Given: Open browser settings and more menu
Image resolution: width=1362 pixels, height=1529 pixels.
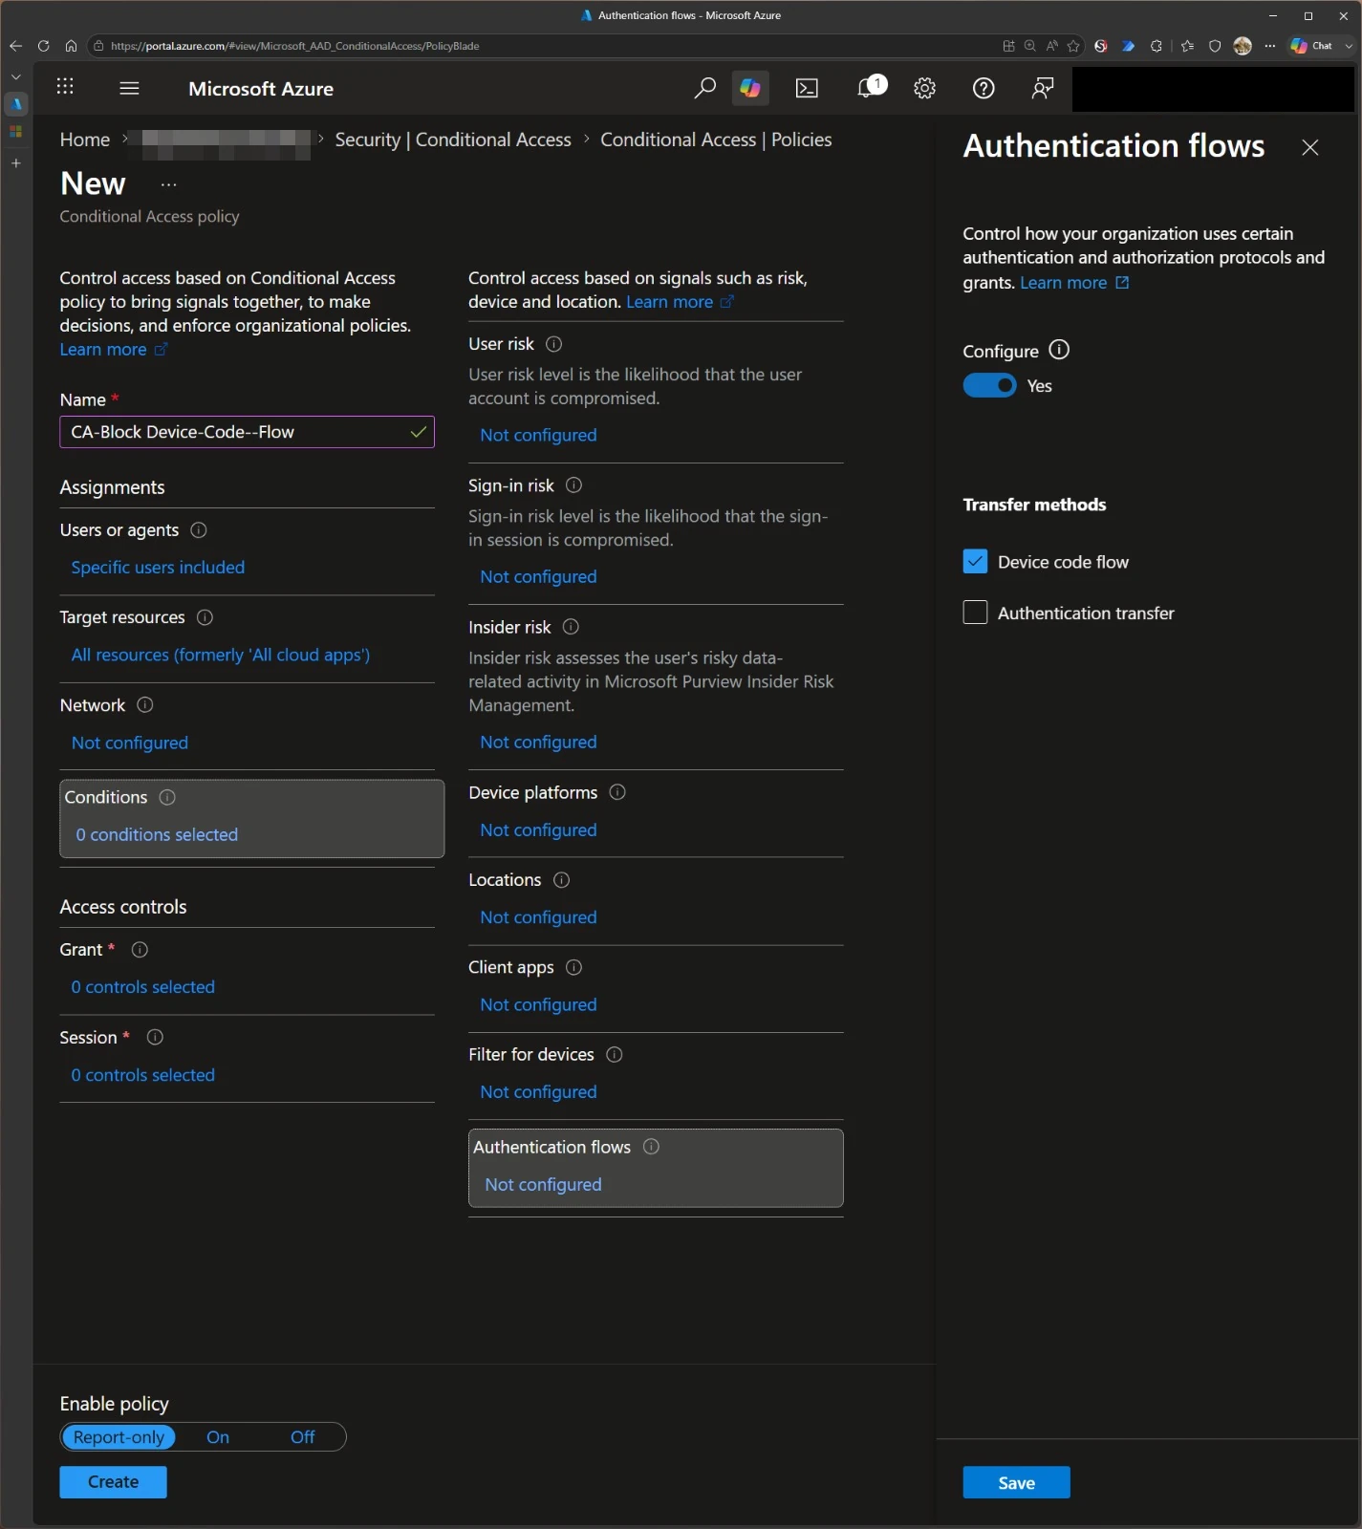Looking at the screenshot, I should [1269, 46].
